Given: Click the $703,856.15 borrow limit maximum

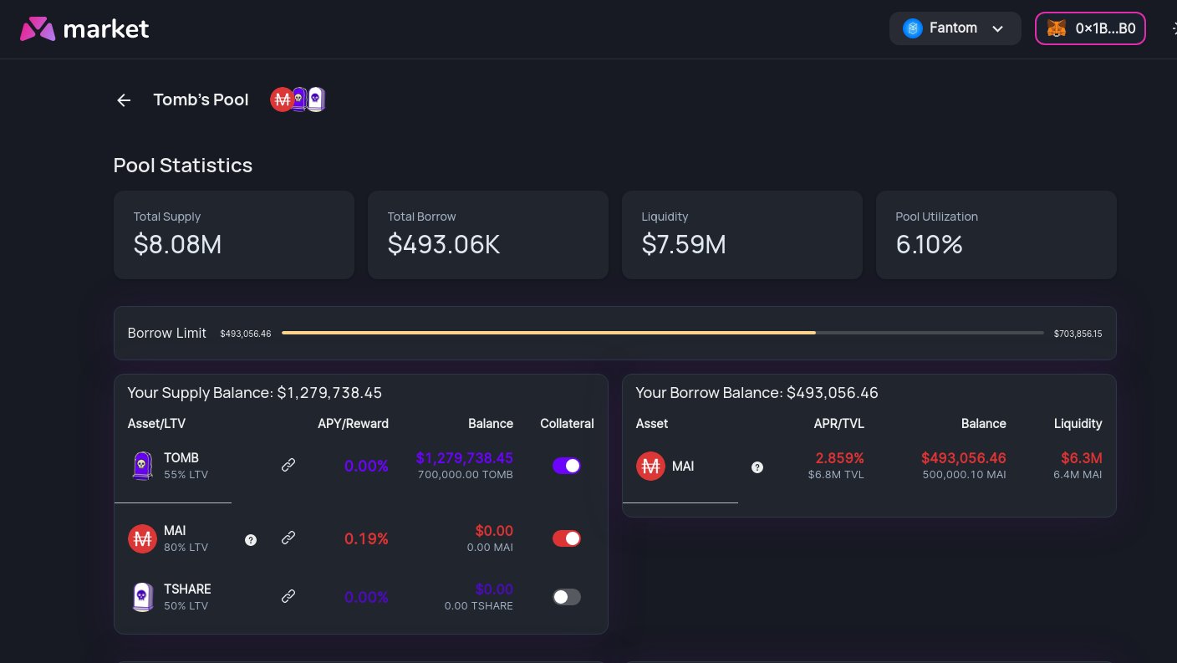Looking at the screenshot, I should 1078,334.
